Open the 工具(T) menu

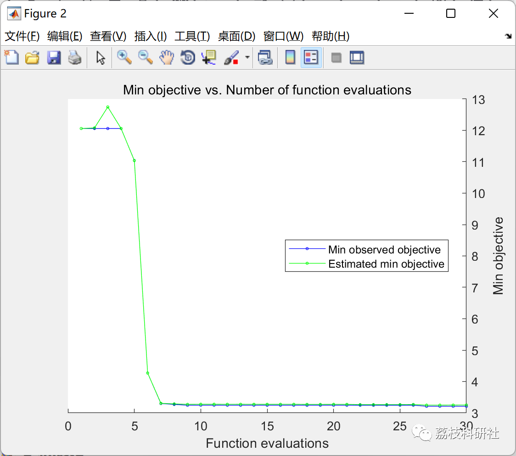point(192,36)
